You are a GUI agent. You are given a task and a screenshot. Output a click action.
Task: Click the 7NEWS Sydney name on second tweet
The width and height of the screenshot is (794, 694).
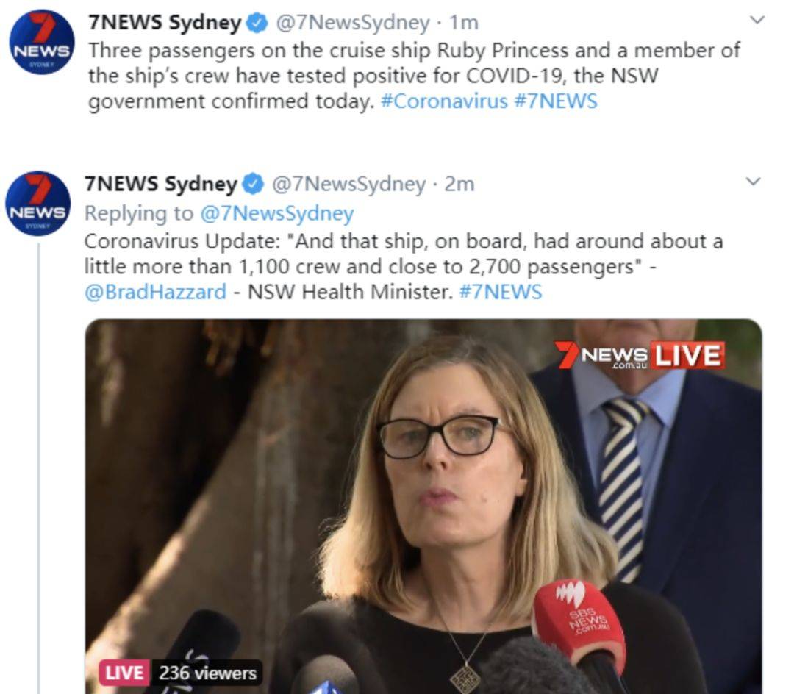(x=161, y=184)
